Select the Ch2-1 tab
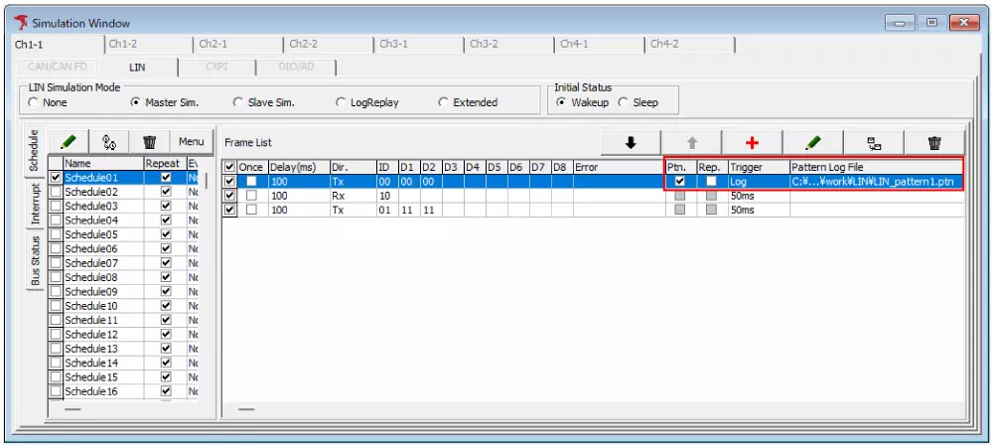Image resolution: width=993 pixels, height=445 pixels. coord(213,44)
